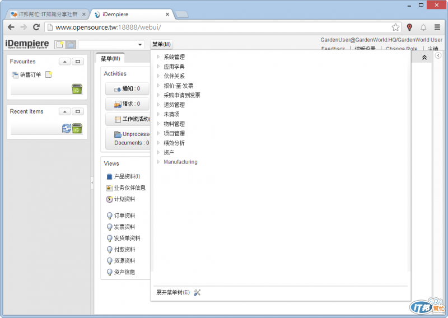Click 展开菜单树(E) expand tree option
Screen dimensions: 448x318
click(173, 292)
